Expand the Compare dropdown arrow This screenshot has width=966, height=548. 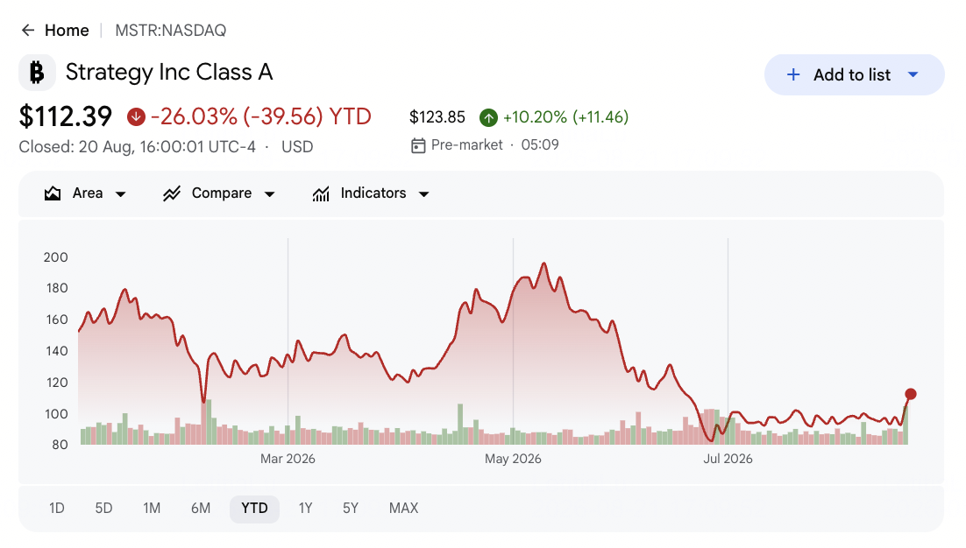270,194
